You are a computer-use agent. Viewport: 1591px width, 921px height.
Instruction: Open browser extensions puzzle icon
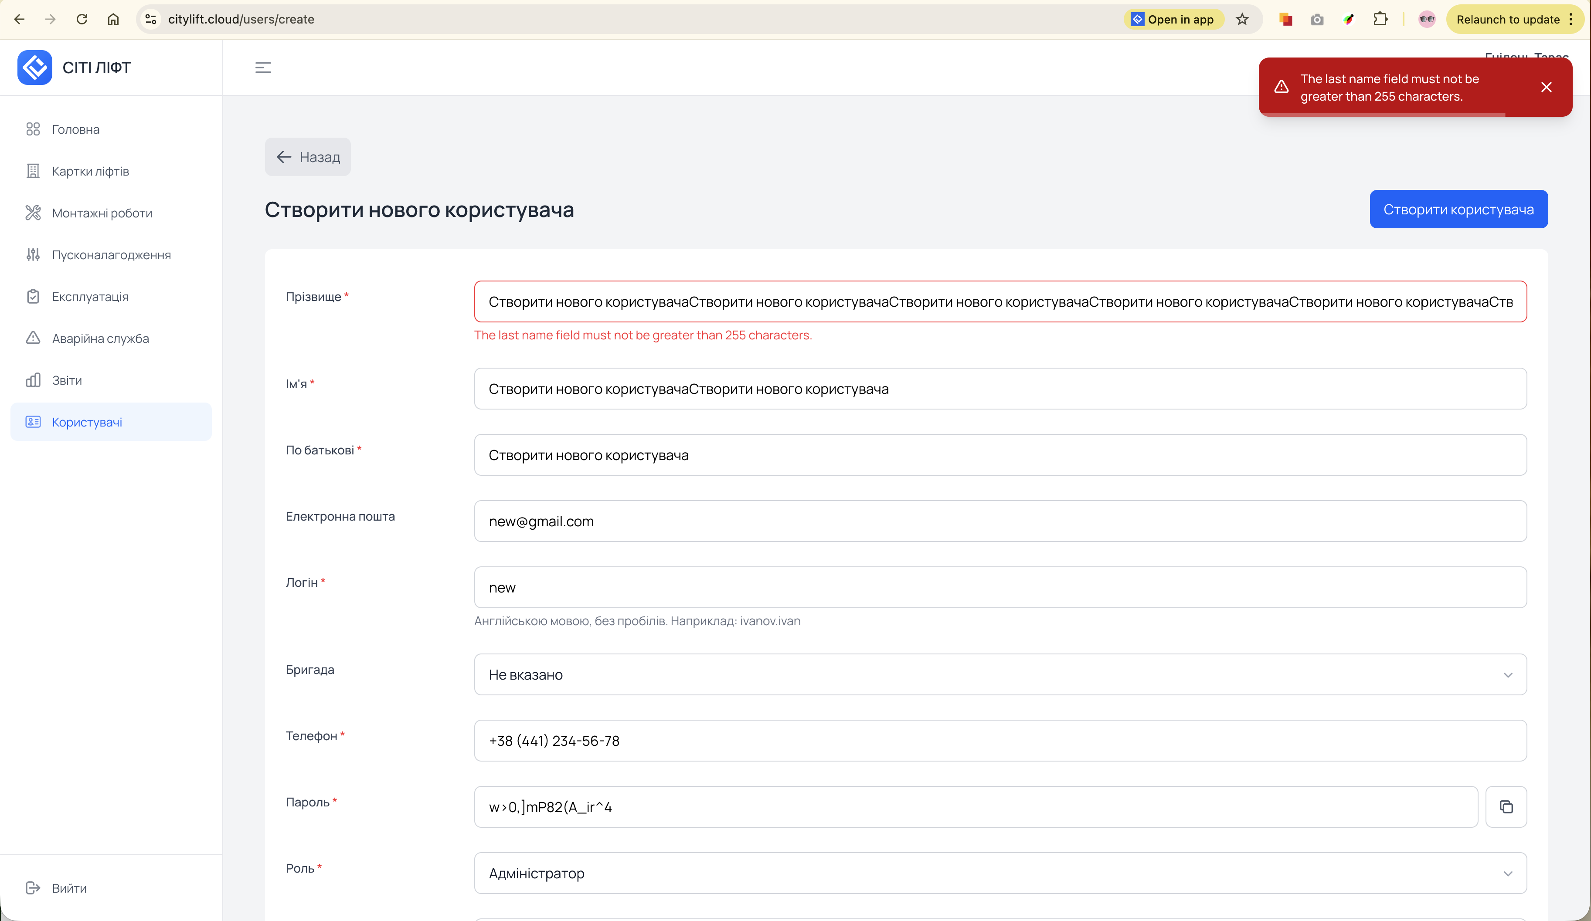pyautogui.click(x=1380, y=20)
